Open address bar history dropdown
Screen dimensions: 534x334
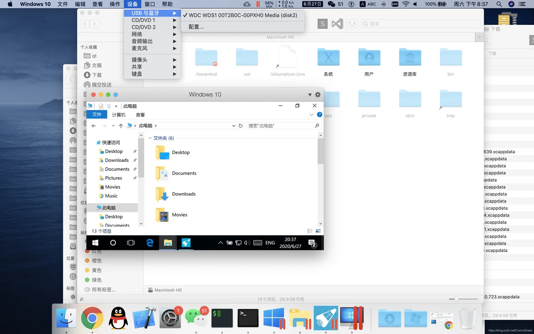(234, 126)
